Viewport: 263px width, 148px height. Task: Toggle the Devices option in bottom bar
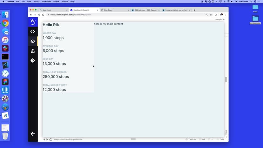(190, 139)
